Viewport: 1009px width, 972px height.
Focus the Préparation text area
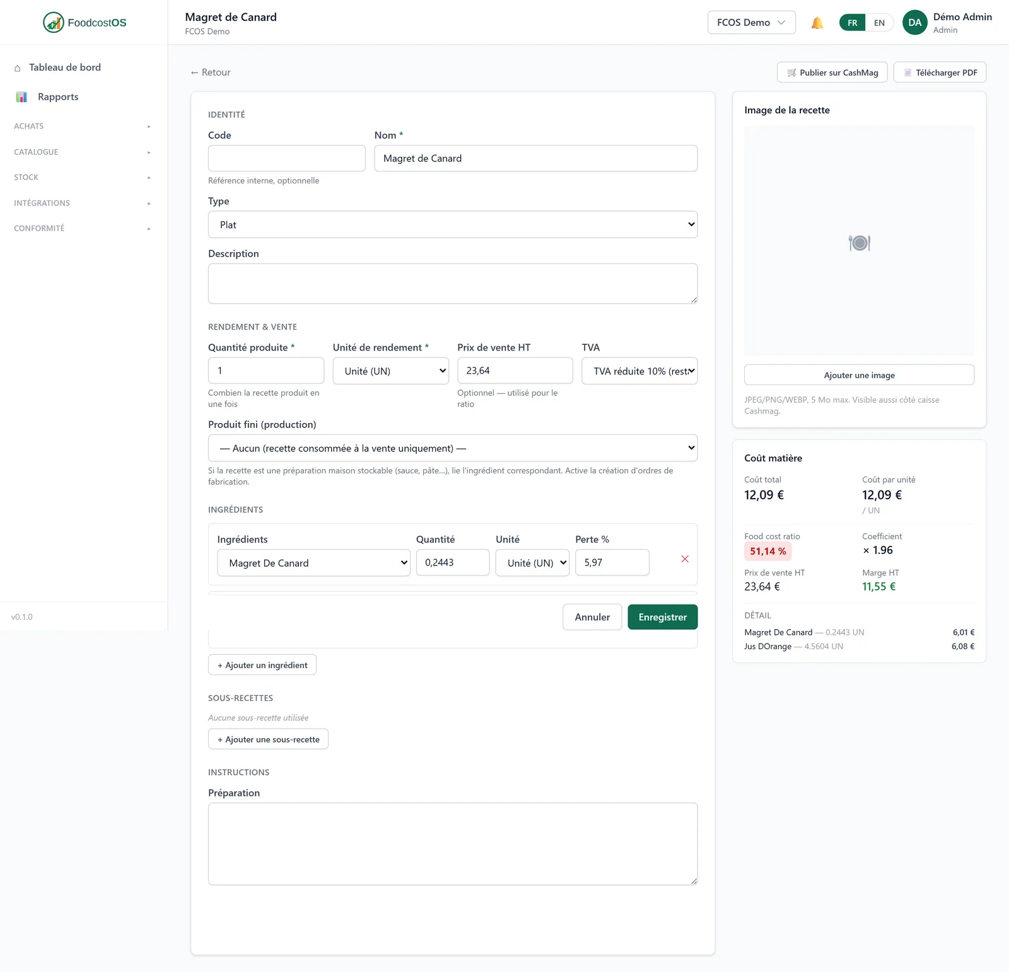(453, 844)
